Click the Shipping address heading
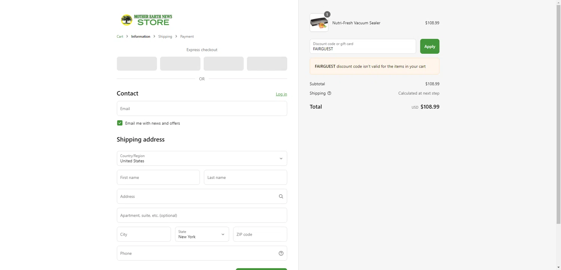Viewport: 561px width, 270px height. [x=141, y=139]
